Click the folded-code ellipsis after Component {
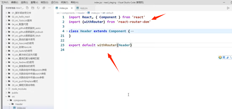 [132, 31]
